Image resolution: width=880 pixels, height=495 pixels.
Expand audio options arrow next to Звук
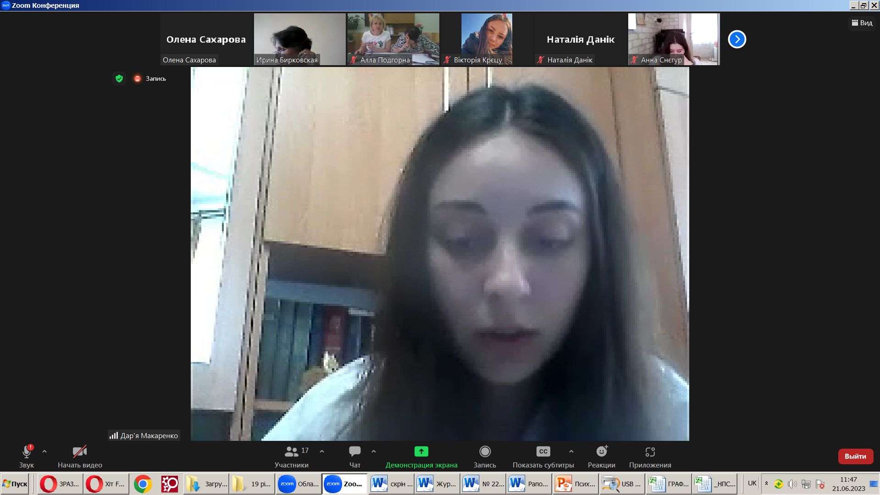tap(44, 451)
